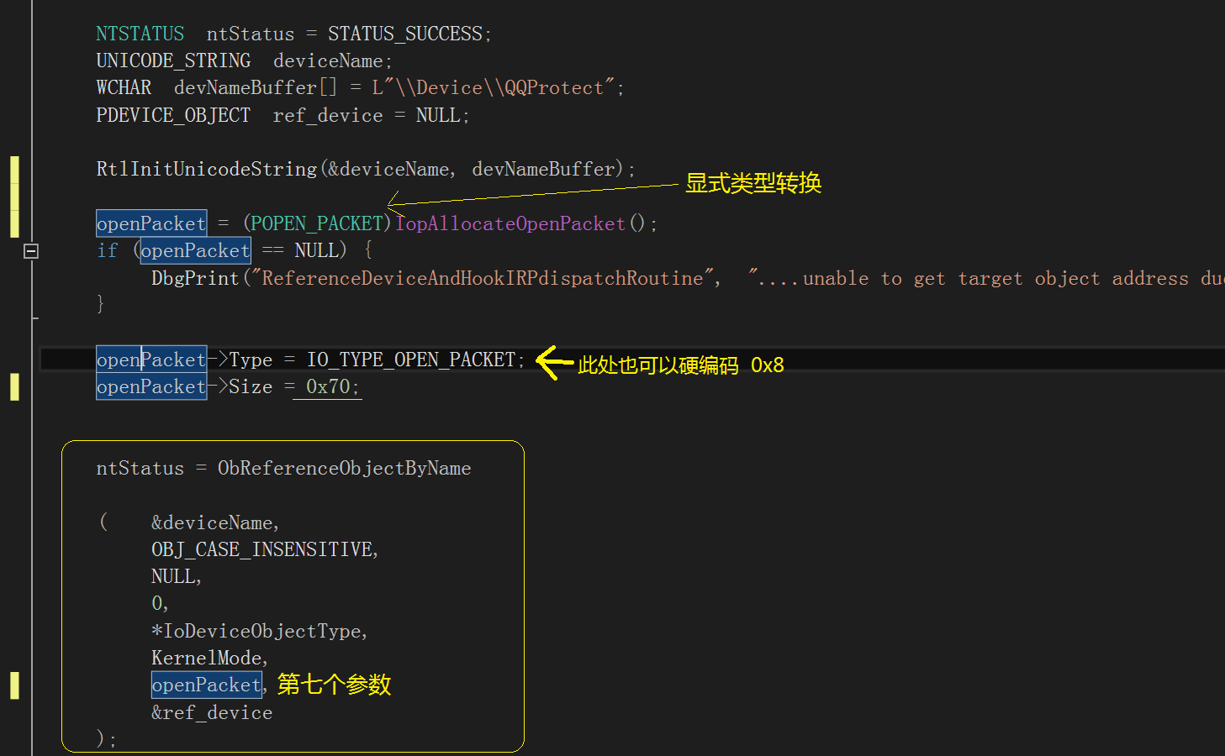
Task: Click PDEVICE_OBJECT type name
Action: click(x=173, y=115)
